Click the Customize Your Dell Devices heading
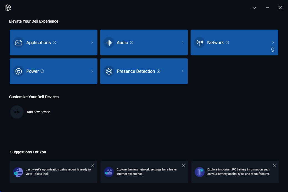 34,97
